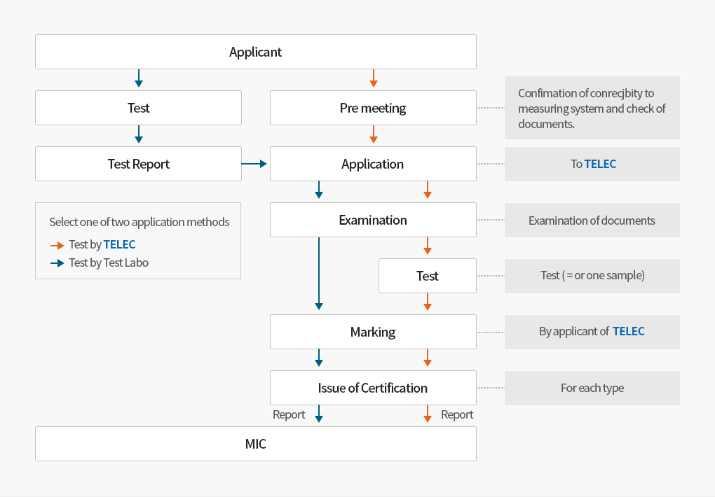Select the Marking step box
The height and width of the screenshot is (497, 715).
coord(373,332)
